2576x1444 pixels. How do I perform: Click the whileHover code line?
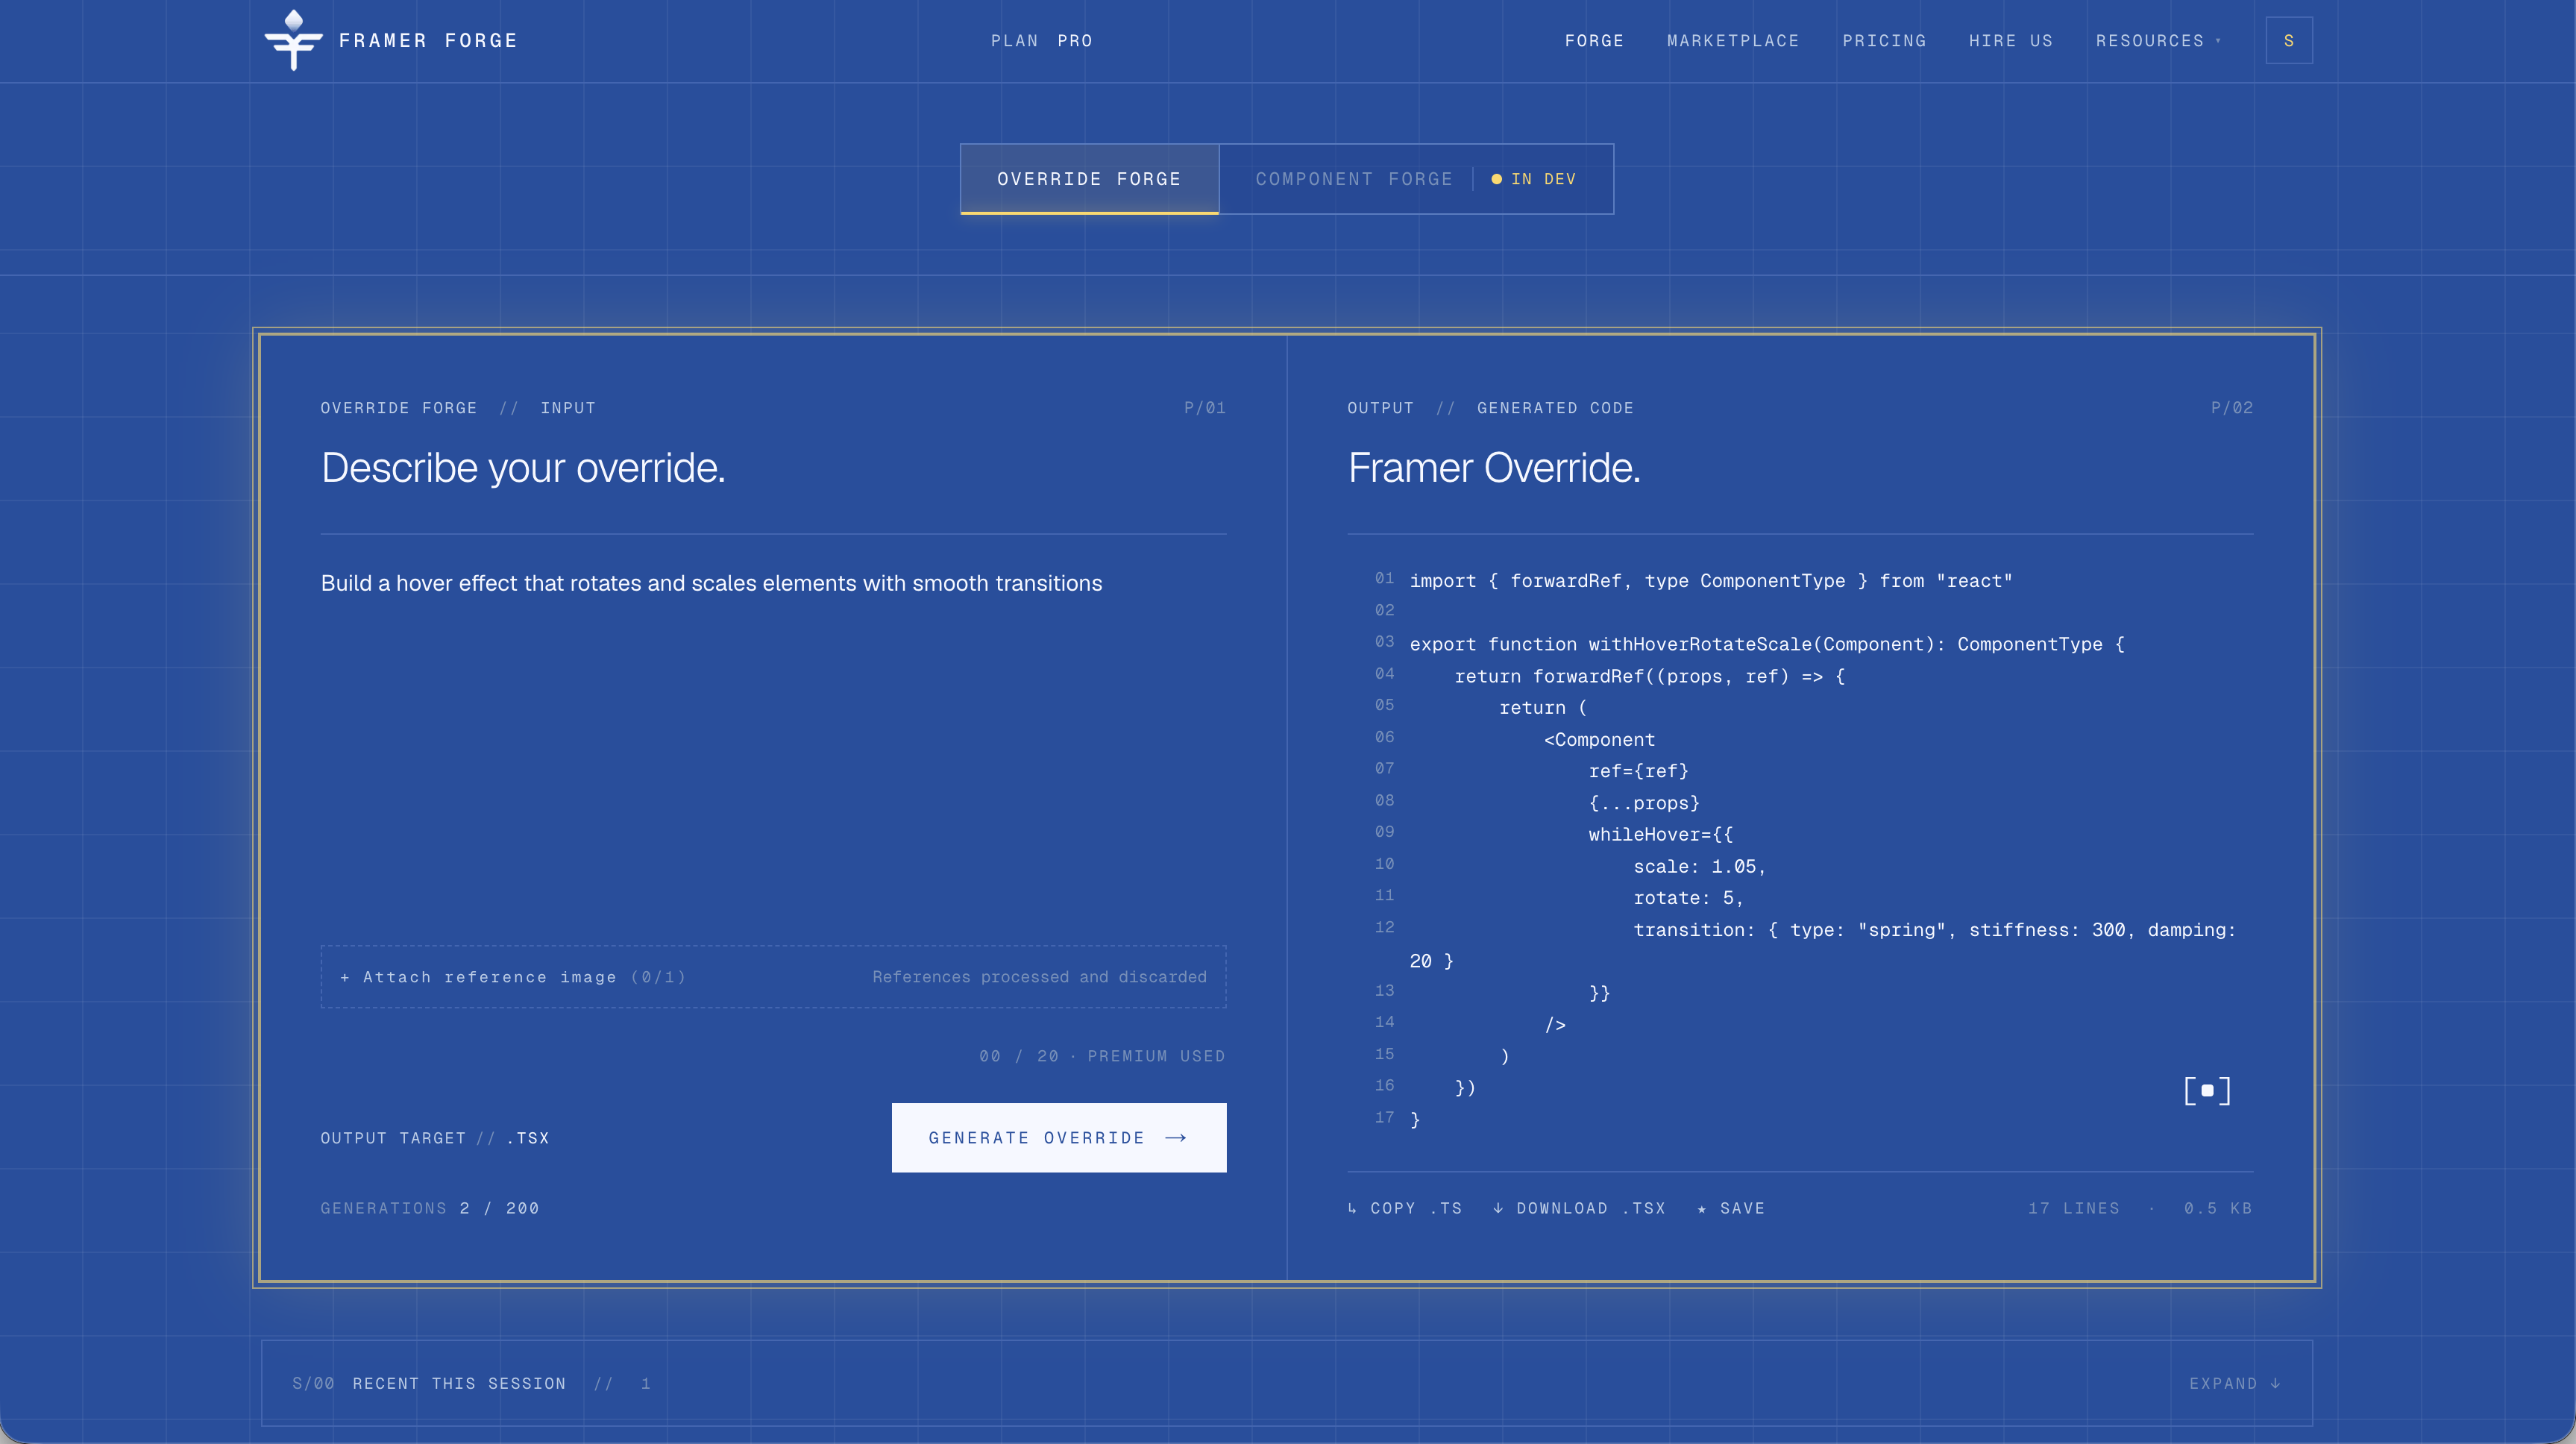click(x=1661, y=834)
